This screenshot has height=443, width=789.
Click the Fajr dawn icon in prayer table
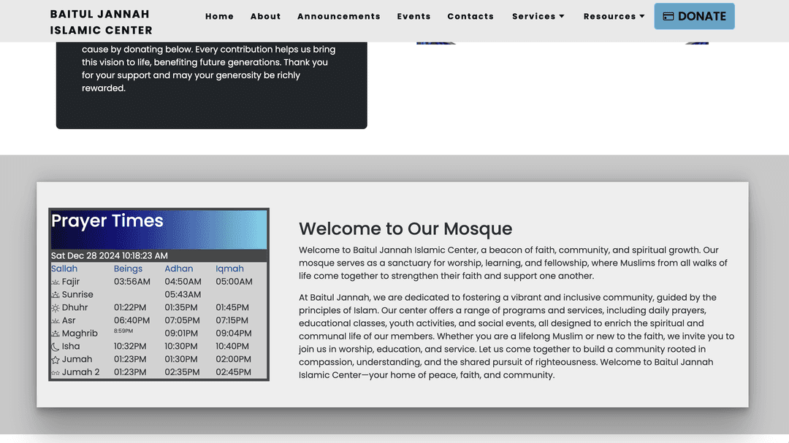[x=56, y=282]
